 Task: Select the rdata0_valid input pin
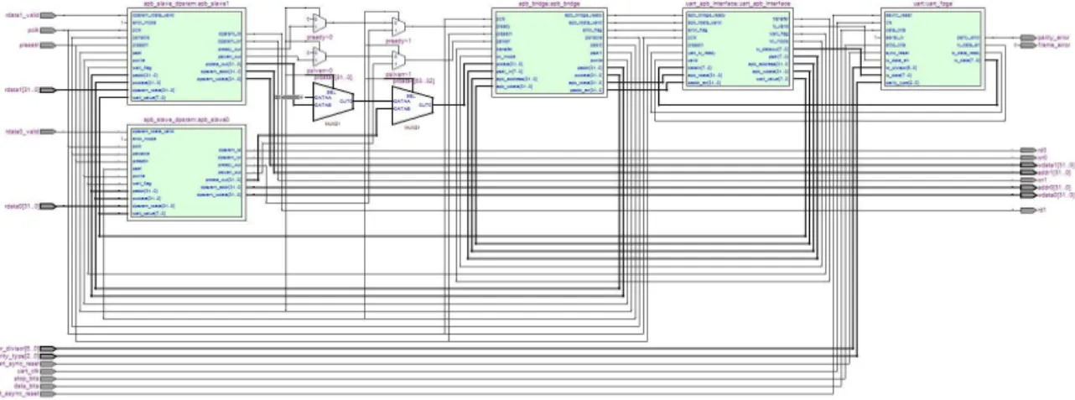click(48, 132)
